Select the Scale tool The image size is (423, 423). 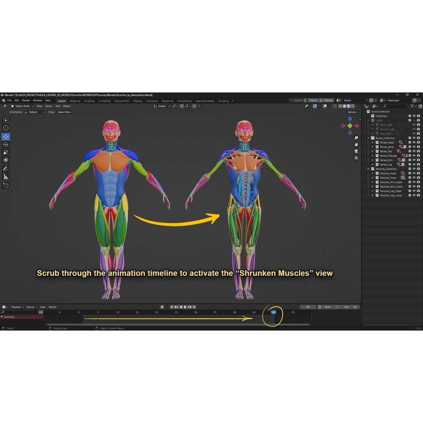[x=6, y=152]
